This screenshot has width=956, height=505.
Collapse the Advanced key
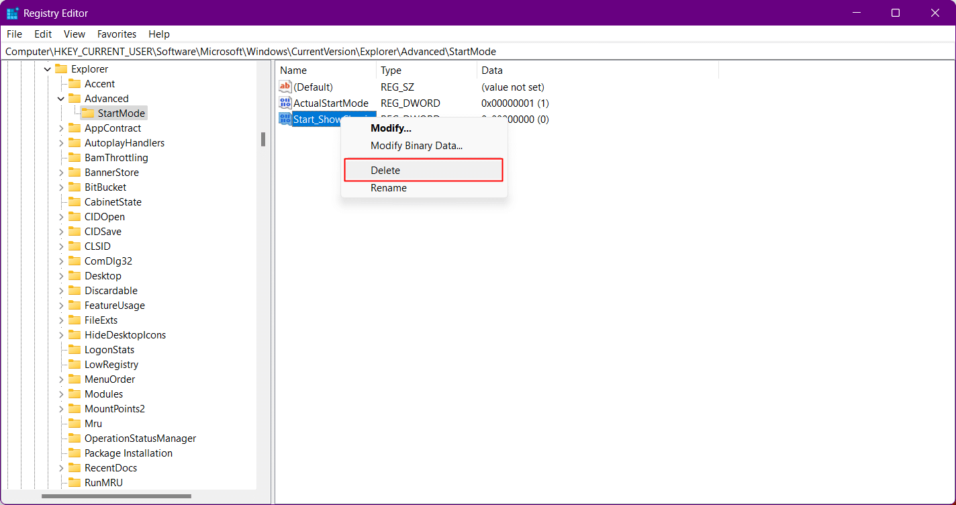click(x=61, y=99)
